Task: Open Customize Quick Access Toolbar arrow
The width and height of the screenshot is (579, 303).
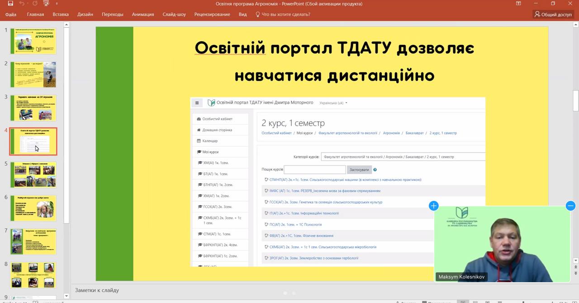Action: (57, 4)
